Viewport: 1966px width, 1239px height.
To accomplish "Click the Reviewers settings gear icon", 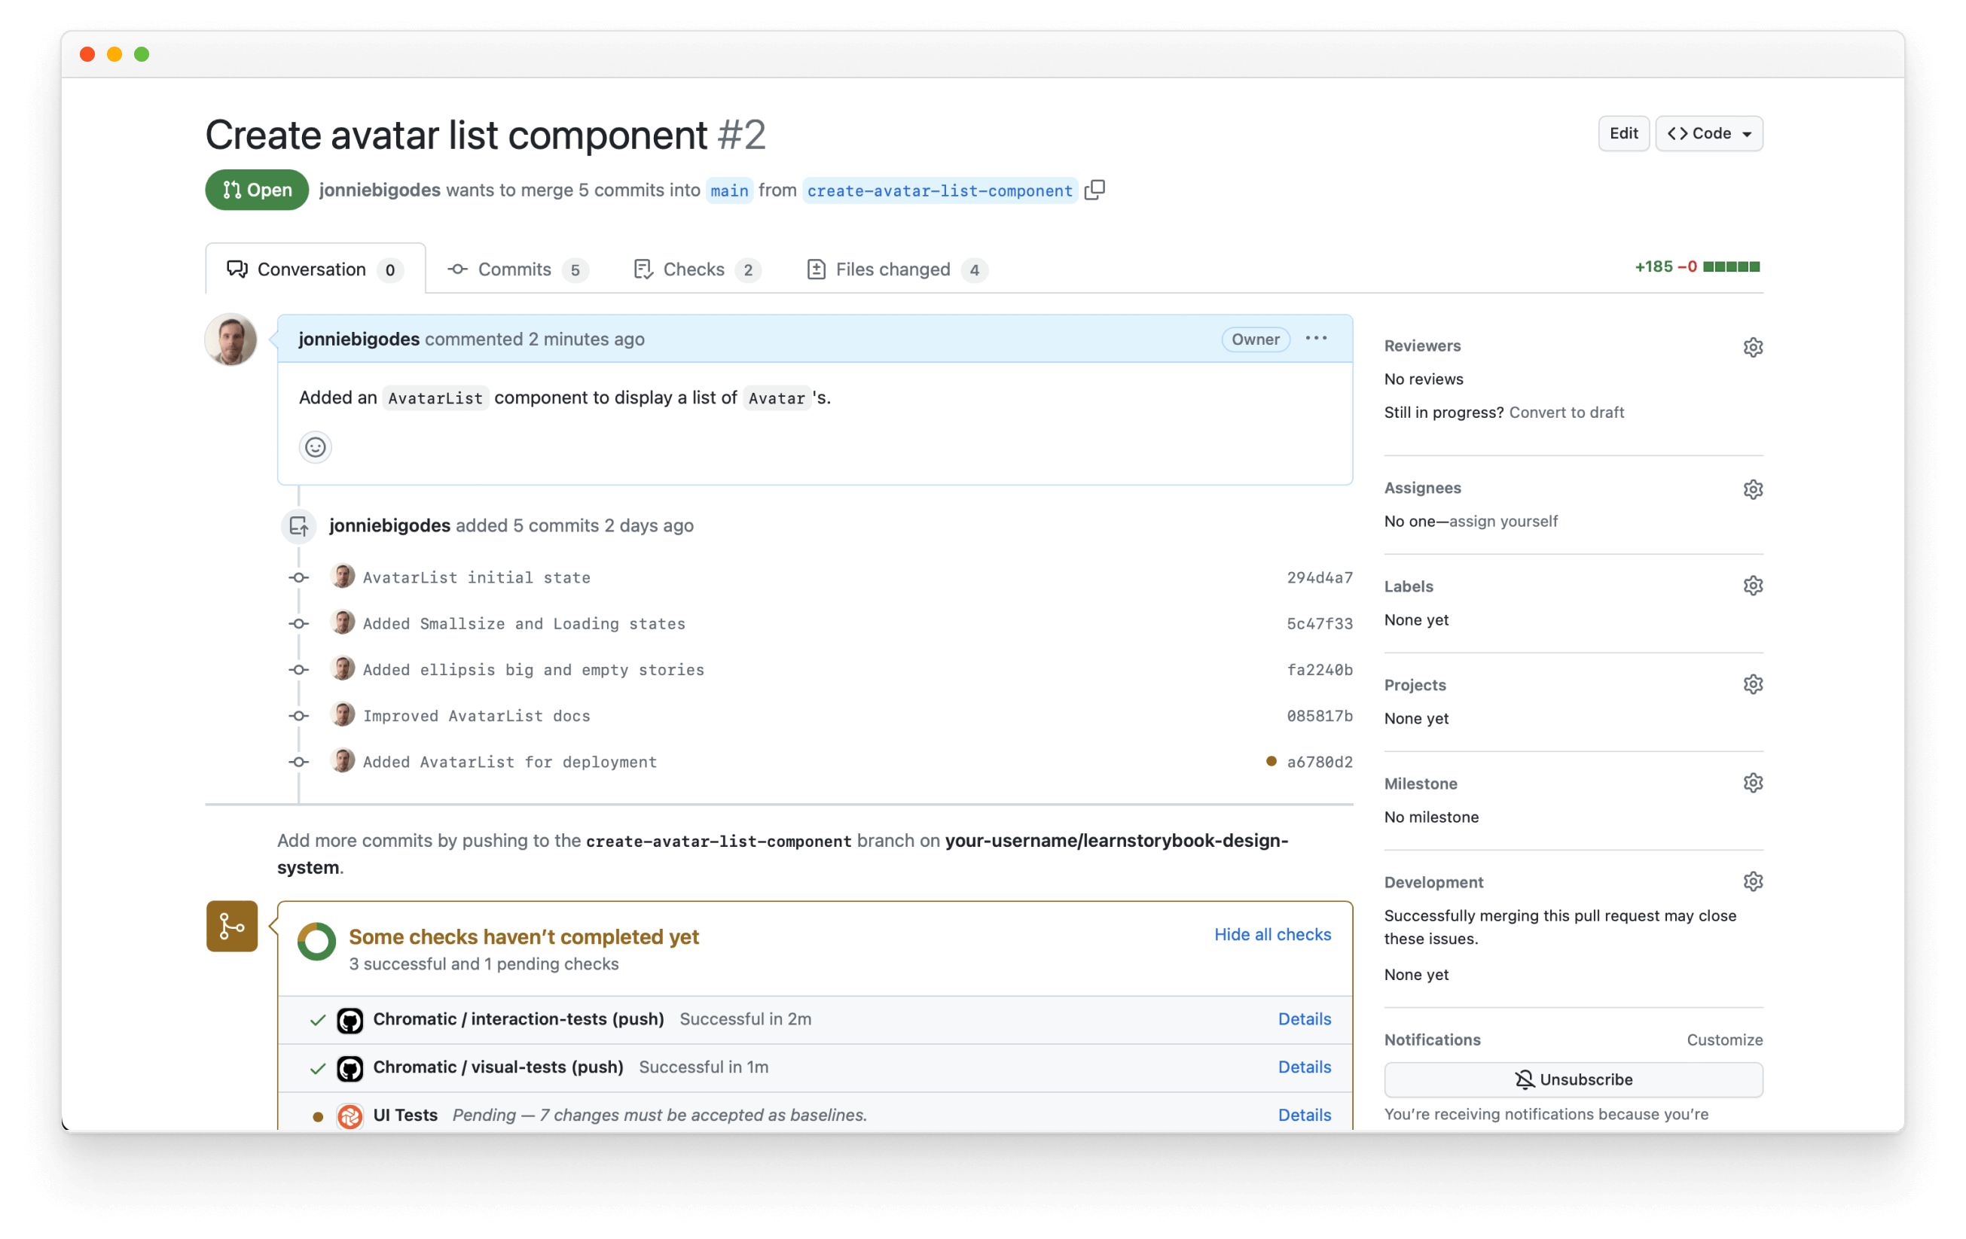I will point(1752,347).
